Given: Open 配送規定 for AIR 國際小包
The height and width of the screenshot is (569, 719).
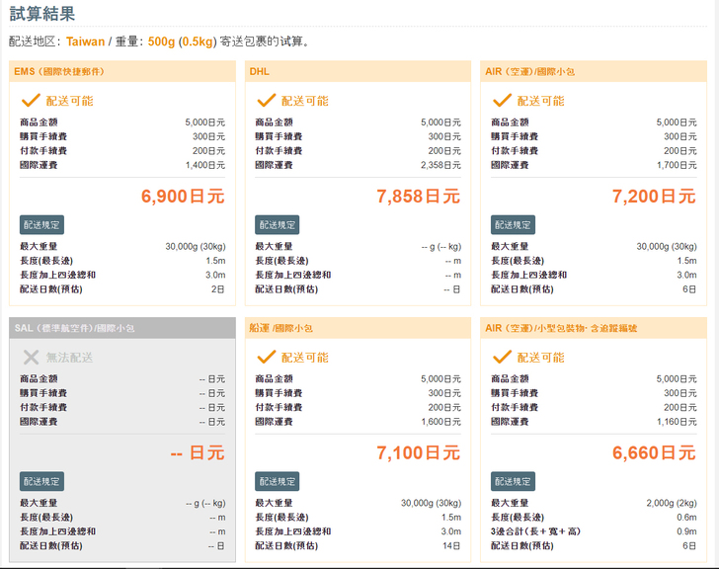Looking at the screenshot, I should click(x=514, y=224).
